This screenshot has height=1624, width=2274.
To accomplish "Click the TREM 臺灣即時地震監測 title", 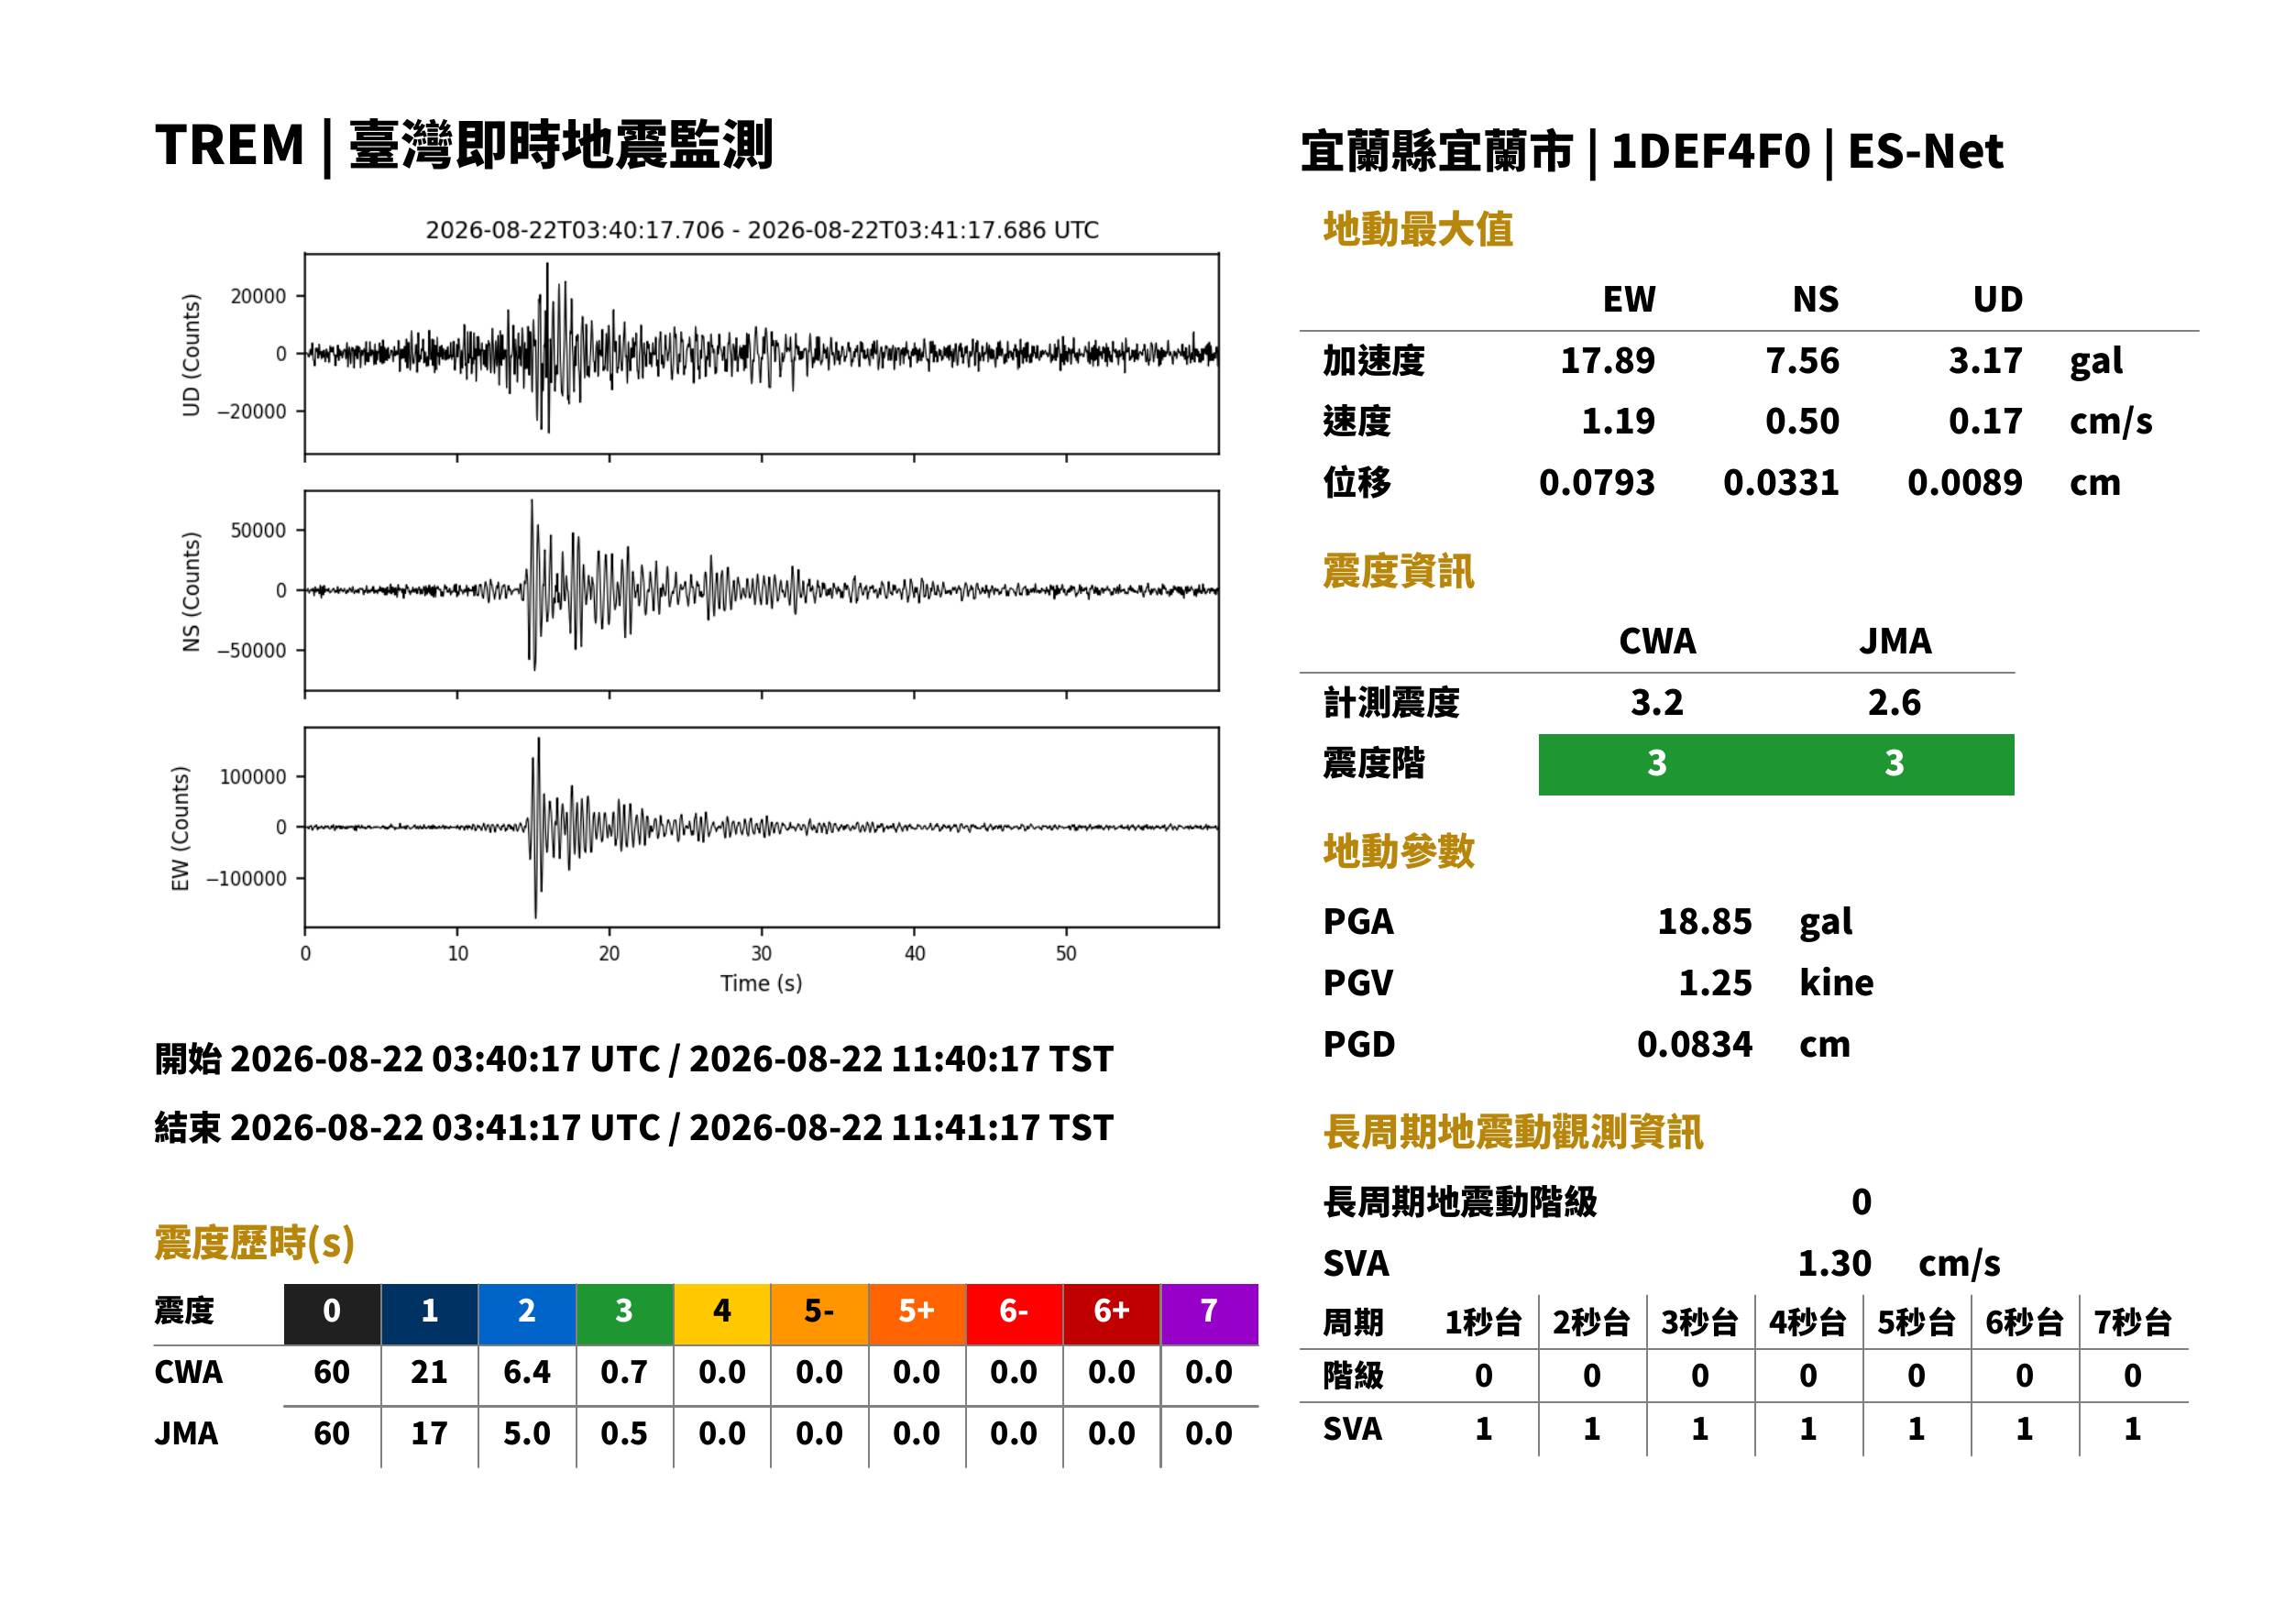I will [x=464, y=146].
